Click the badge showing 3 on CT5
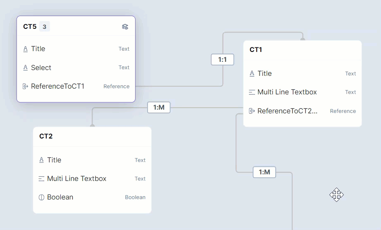381x230 pixels. tap(45, 27)
